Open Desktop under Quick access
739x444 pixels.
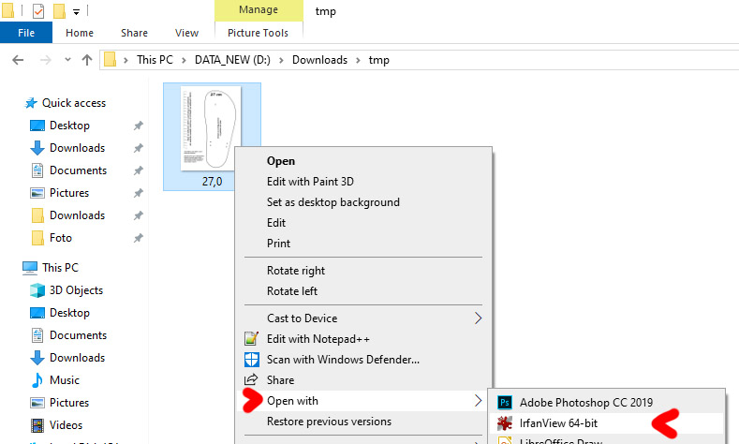(69, 126)
